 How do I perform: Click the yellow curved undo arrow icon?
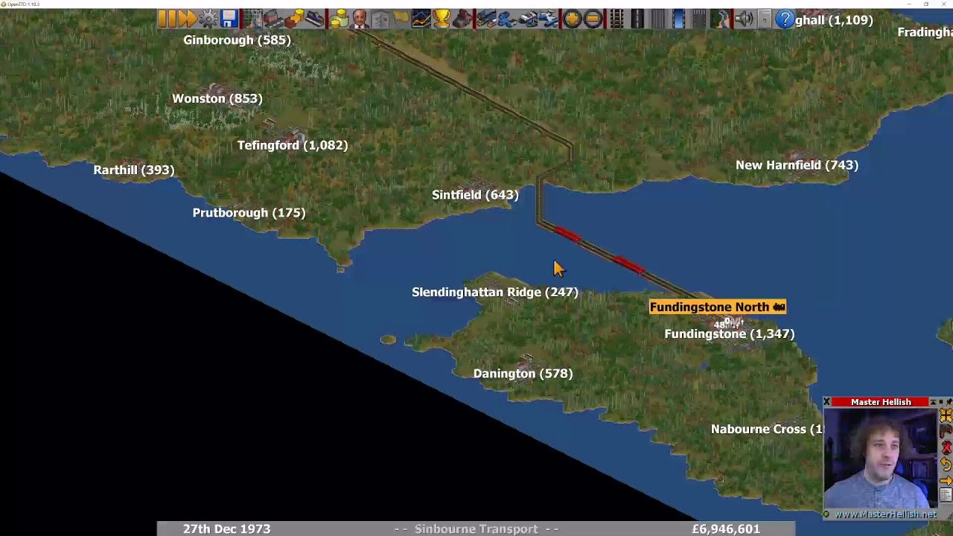[946, 465]
